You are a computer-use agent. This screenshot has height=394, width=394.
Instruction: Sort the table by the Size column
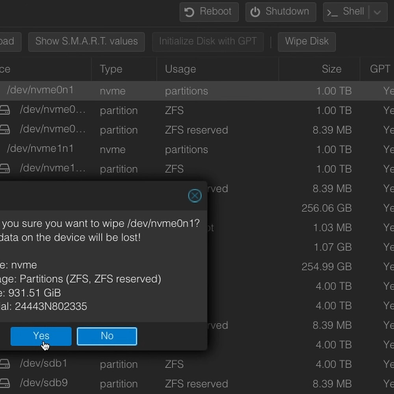pyautogui.click(x=331, y=69)
